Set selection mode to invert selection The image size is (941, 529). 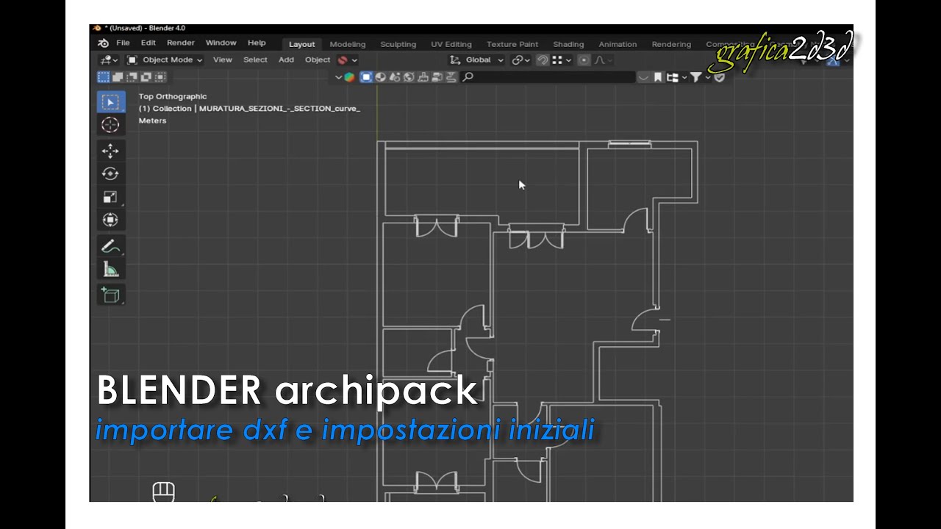click(x=146, y=77)
